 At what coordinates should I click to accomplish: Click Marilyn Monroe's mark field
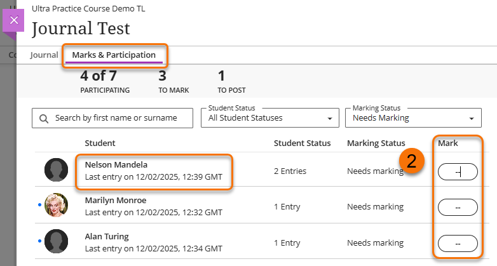coord(458,207)
